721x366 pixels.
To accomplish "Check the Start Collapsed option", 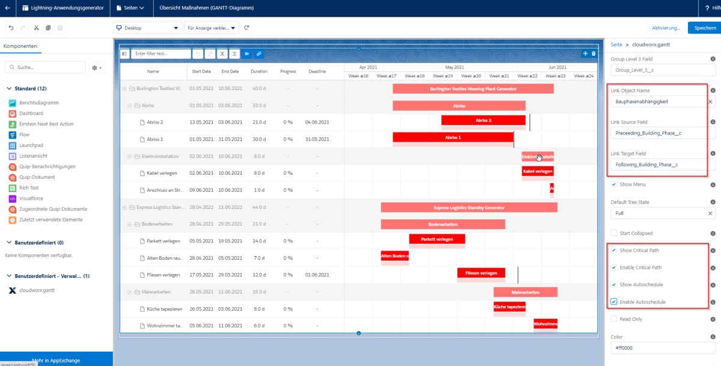I will pos(613,233).
